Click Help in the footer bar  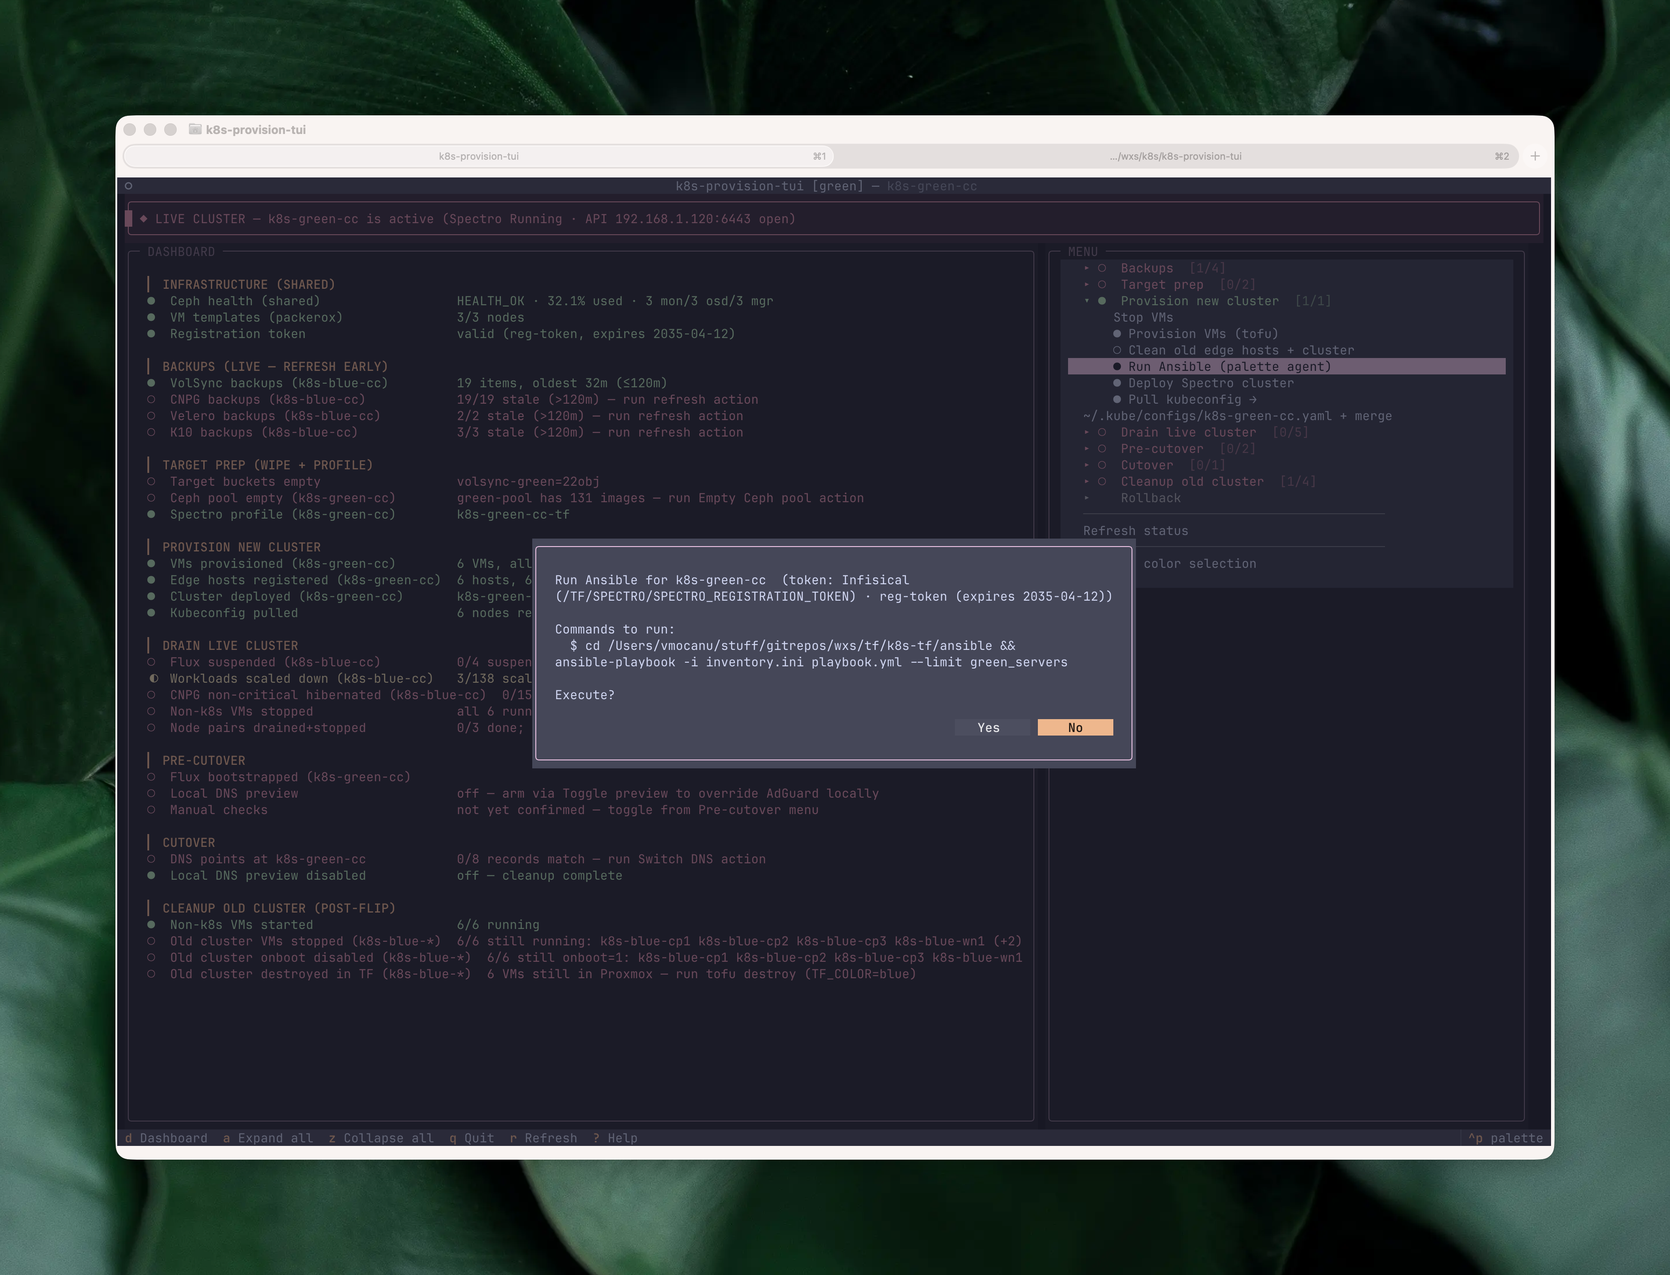point(615,1137)
